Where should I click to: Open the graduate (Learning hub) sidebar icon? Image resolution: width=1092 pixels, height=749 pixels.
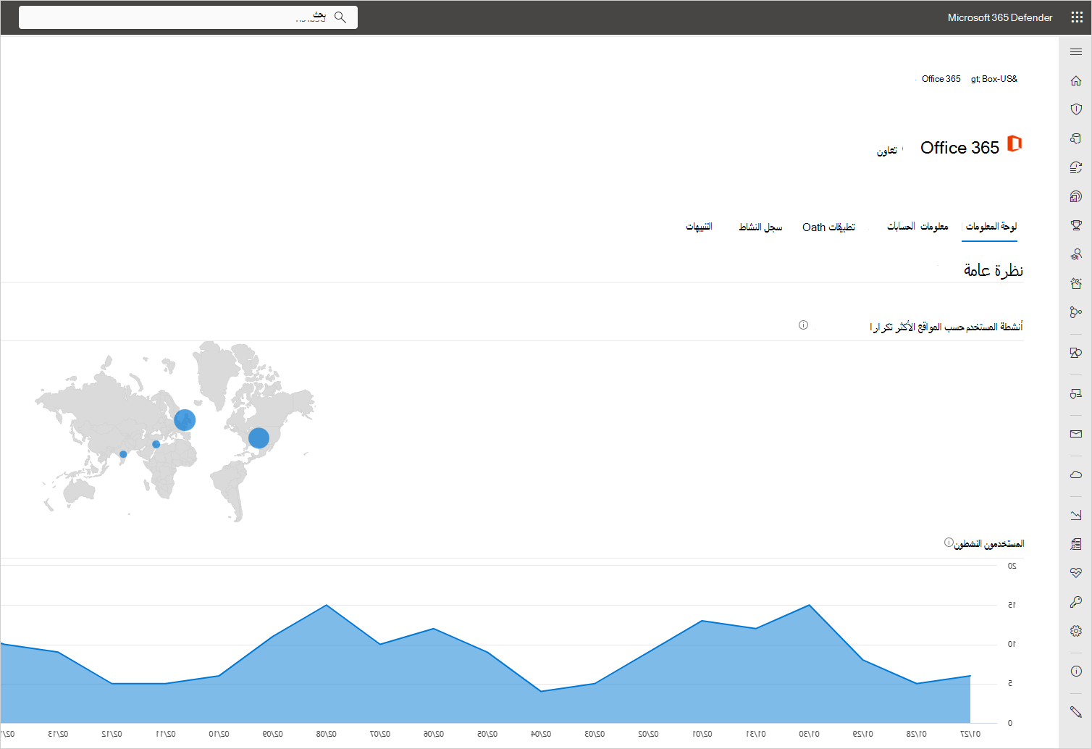click(1076, 254)
